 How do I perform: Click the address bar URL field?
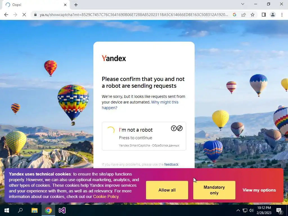tap(134, 15)
